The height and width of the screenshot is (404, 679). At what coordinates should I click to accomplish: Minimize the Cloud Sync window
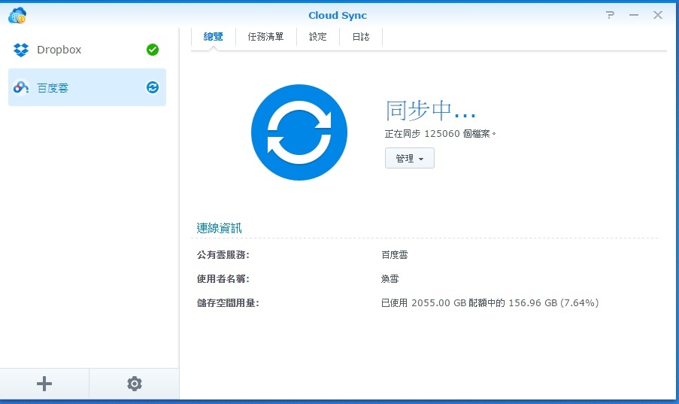click(634, 15)
